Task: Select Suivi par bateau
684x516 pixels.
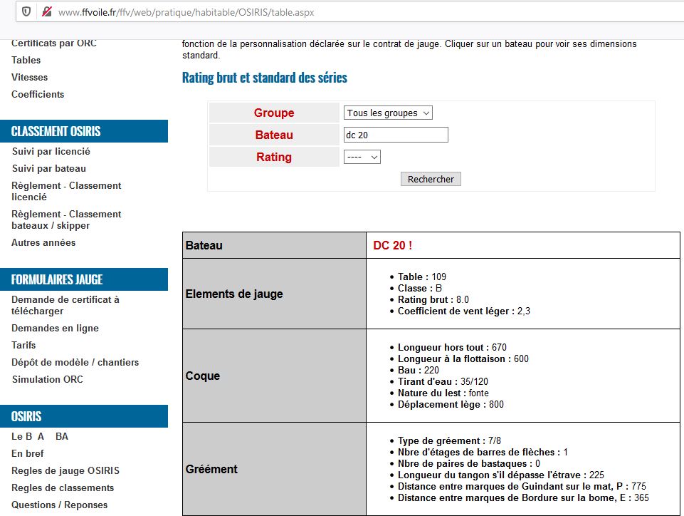Action: click(49, 169)
